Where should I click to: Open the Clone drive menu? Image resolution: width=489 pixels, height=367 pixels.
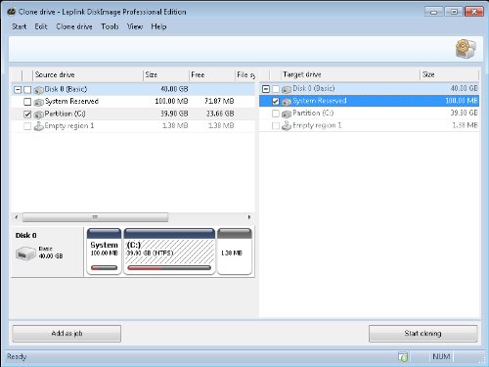pos(74,26)
